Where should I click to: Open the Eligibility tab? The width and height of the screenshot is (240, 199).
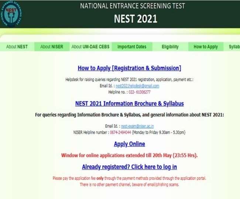(170, 46)
